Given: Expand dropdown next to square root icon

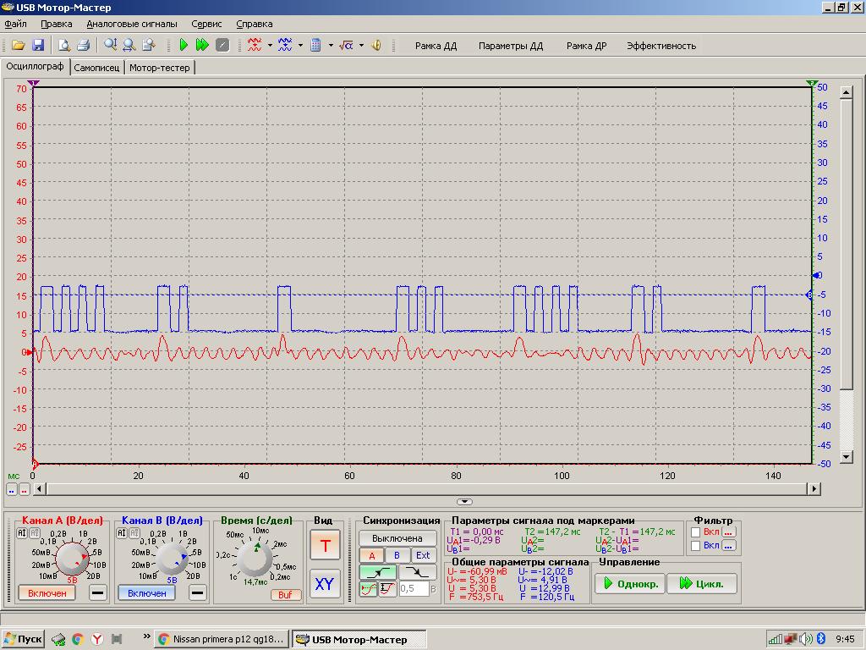Looking at the screenshot, I should click(361, 46).
